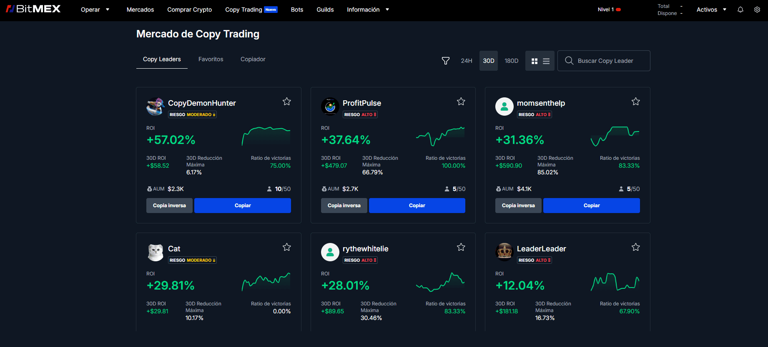Select the 30D time range
The width and height of the screenshot is (768, 347).
[x=489, y=61]
